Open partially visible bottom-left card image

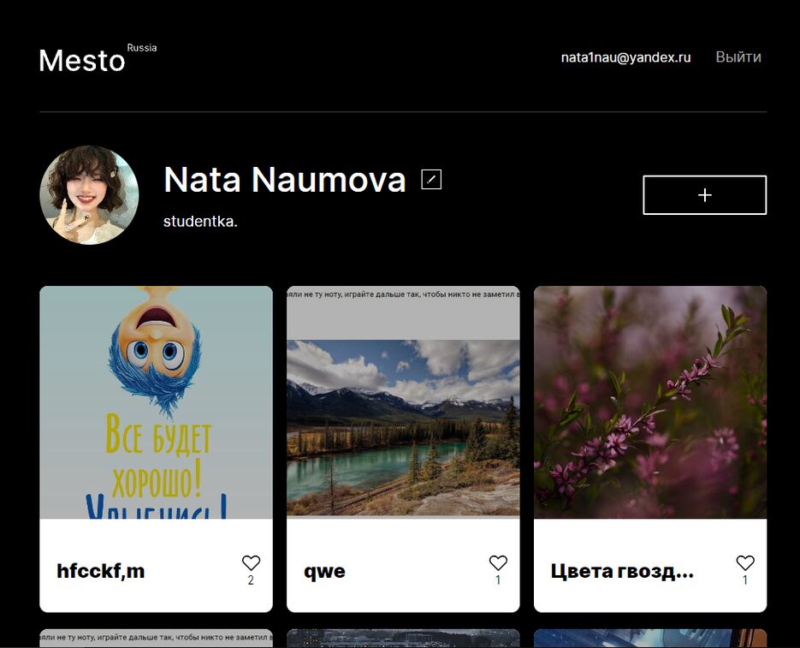(x=156, y=639)
